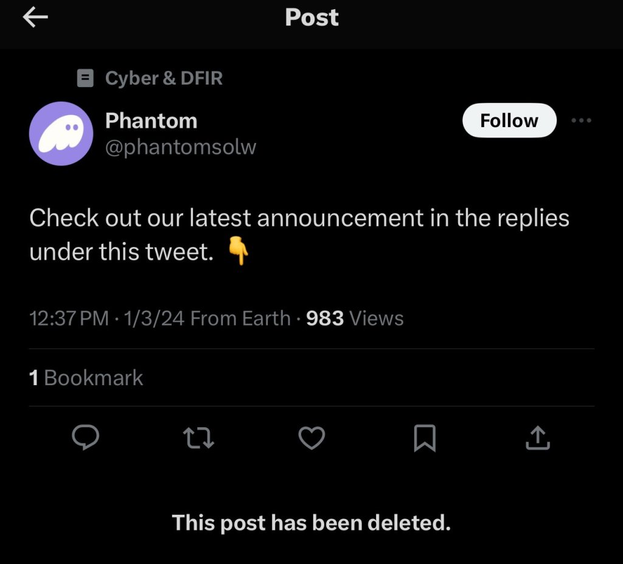This screenshot has width=623, height=564.
Task: Repost the tweet using the retweet icon
Action: click(x=198, y=437)
